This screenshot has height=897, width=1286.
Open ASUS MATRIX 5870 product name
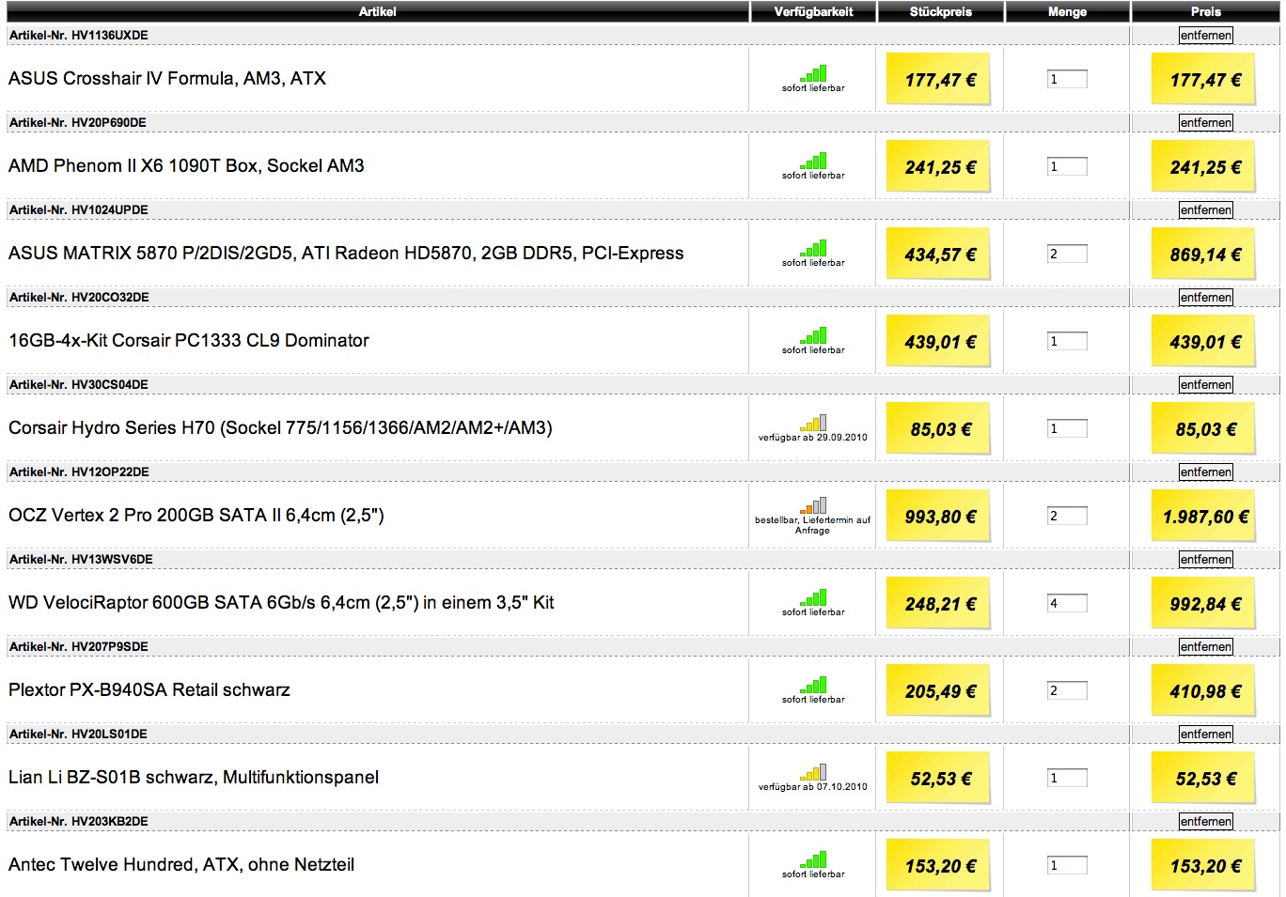pos(346,254)
